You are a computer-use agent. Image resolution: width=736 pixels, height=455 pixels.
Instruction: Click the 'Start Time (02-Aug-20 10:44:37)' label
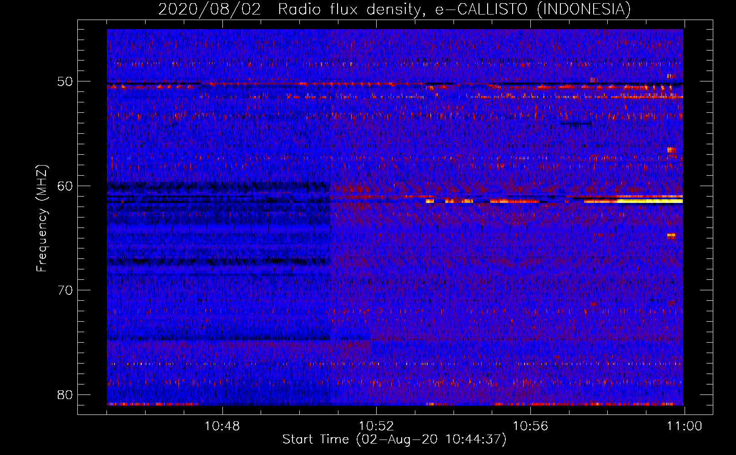click(x=394, y=440)
